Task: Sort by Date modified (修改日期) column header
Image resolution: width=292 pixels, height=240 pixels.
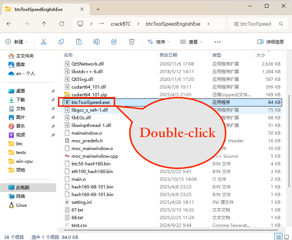Action: 168,55
